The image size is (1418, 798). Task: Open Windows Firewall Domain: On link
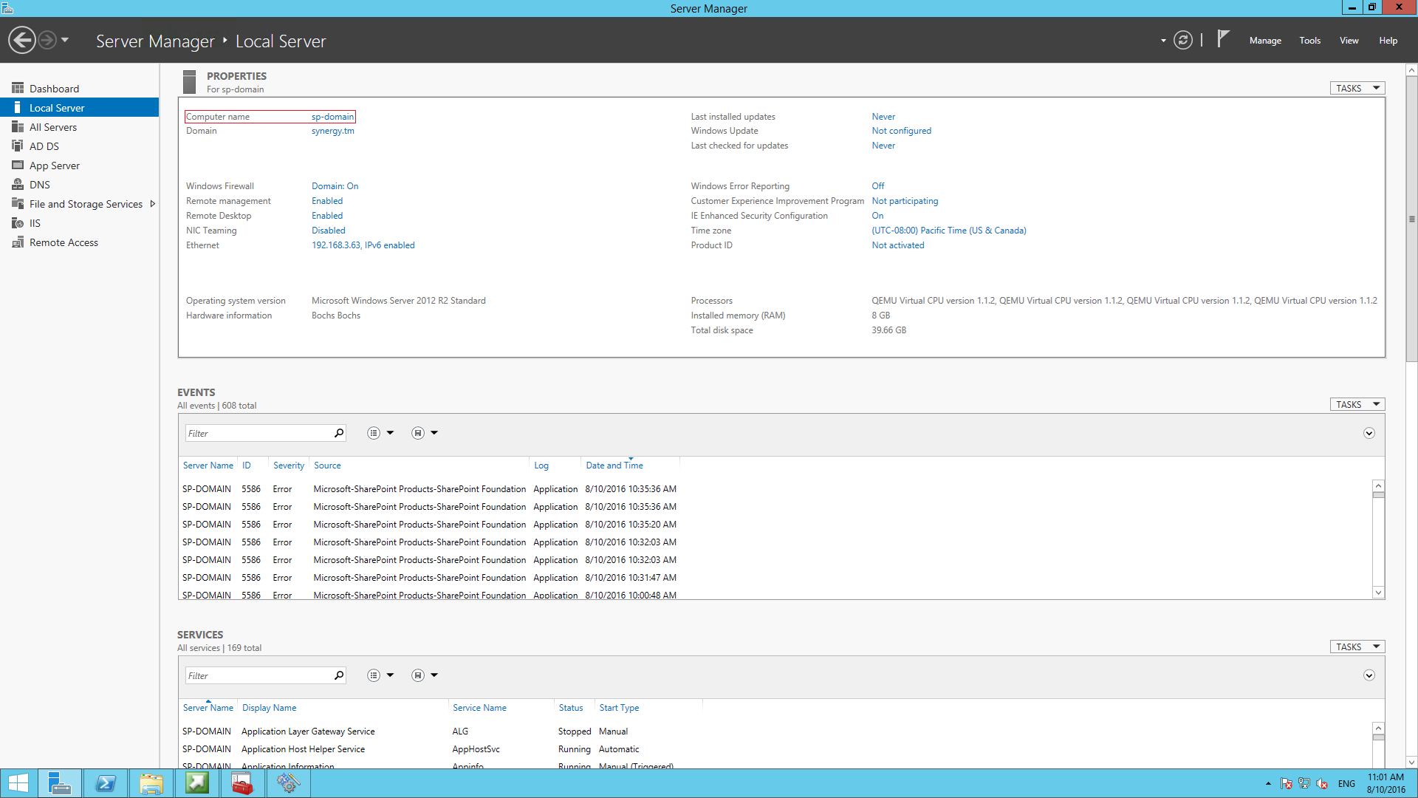(335, 186)
